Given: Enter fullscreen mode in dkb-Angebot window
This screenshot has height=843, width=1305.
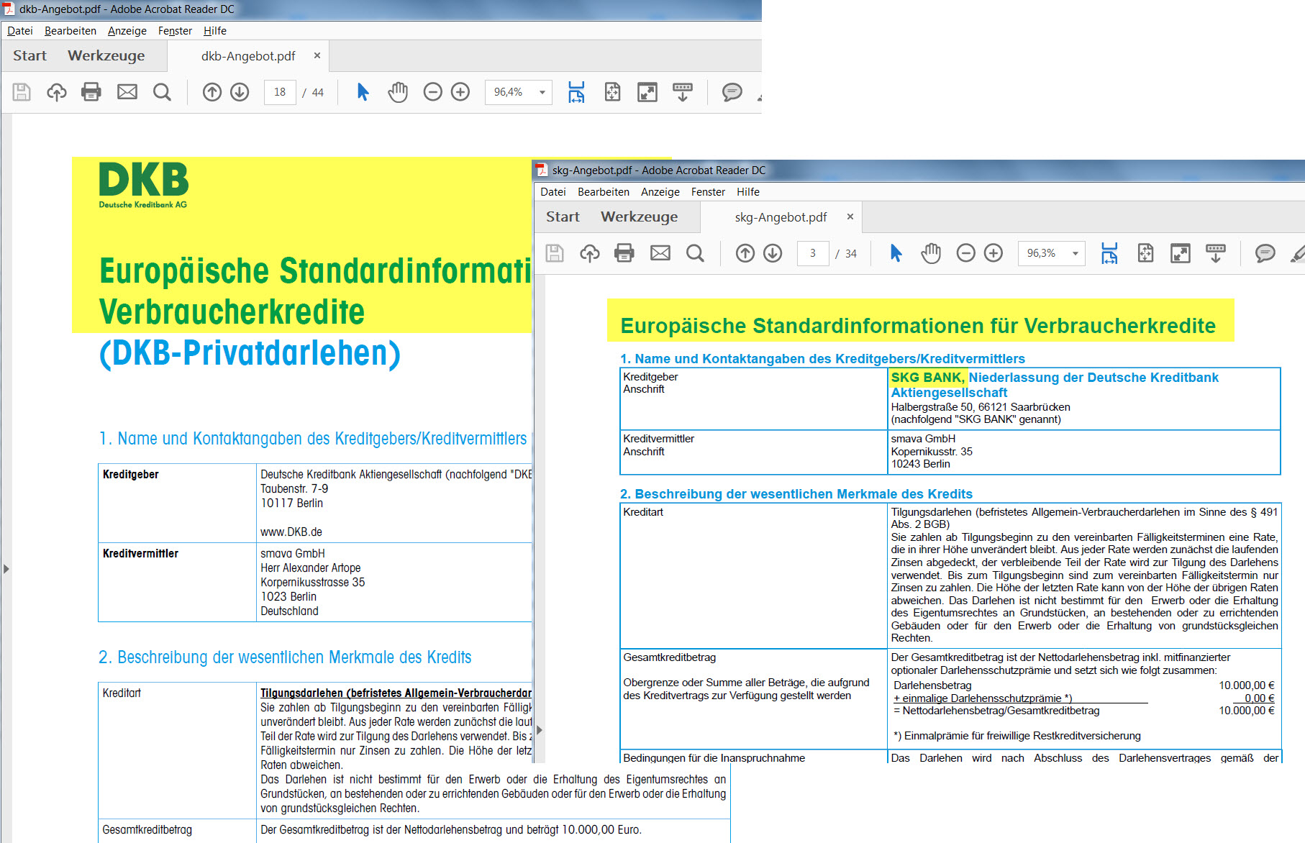Looking at the screenshot, I should click(x=647, y=92).
